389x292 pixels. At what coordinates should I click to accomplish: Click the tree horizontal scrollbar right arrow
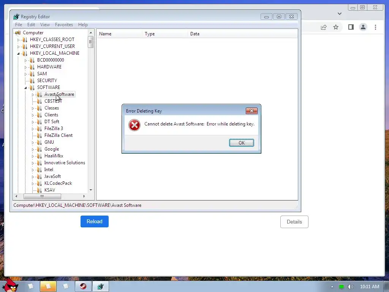[84, 197]
